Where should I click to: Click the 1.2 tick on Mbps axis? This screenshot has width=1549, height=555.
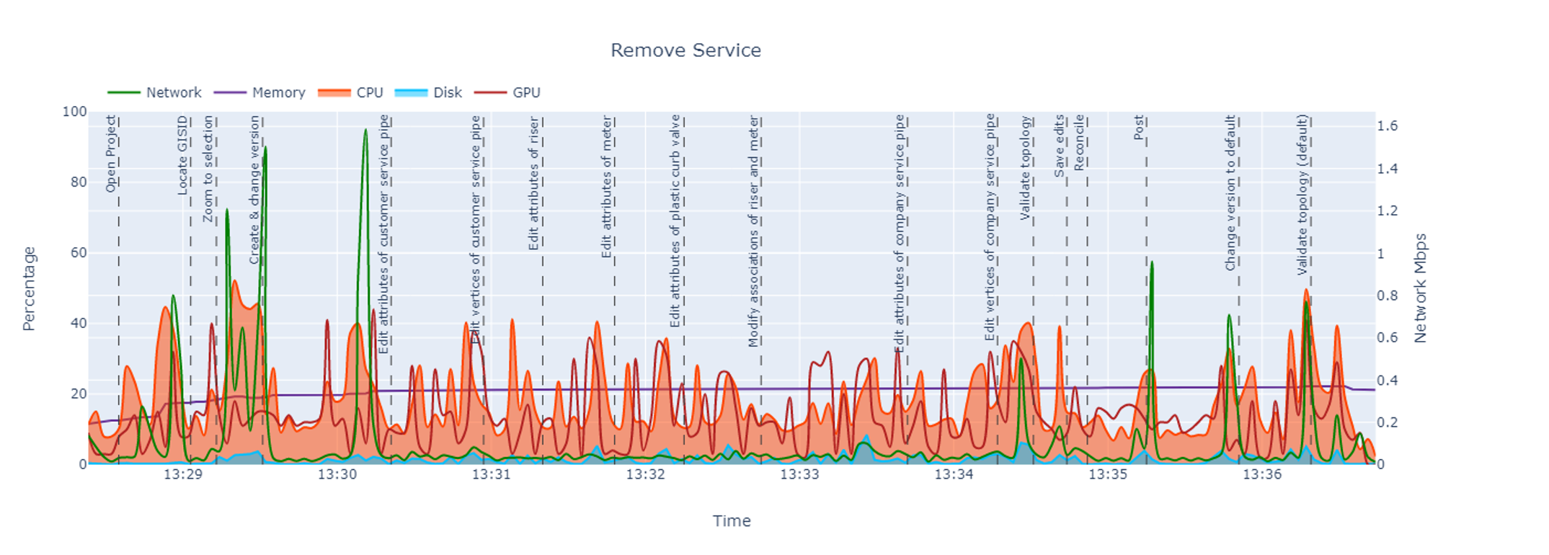click(x=1388, y=210)
